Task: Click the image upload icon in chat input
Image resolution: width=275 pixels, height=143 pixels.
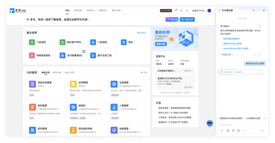Action: (228, 131)
